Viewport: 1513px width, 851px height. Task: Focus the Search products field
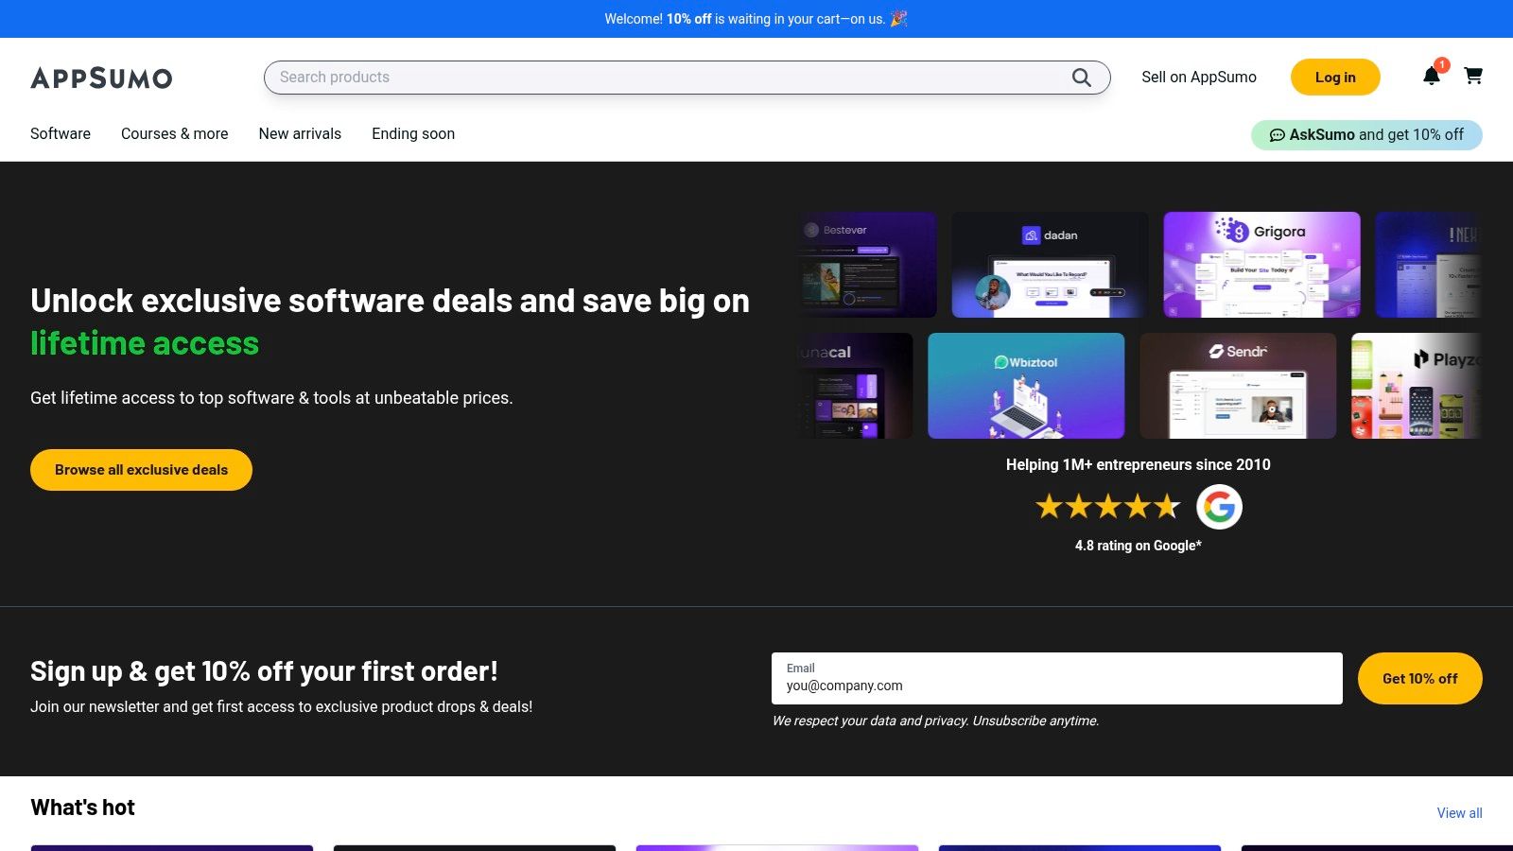tap(687, 78)
